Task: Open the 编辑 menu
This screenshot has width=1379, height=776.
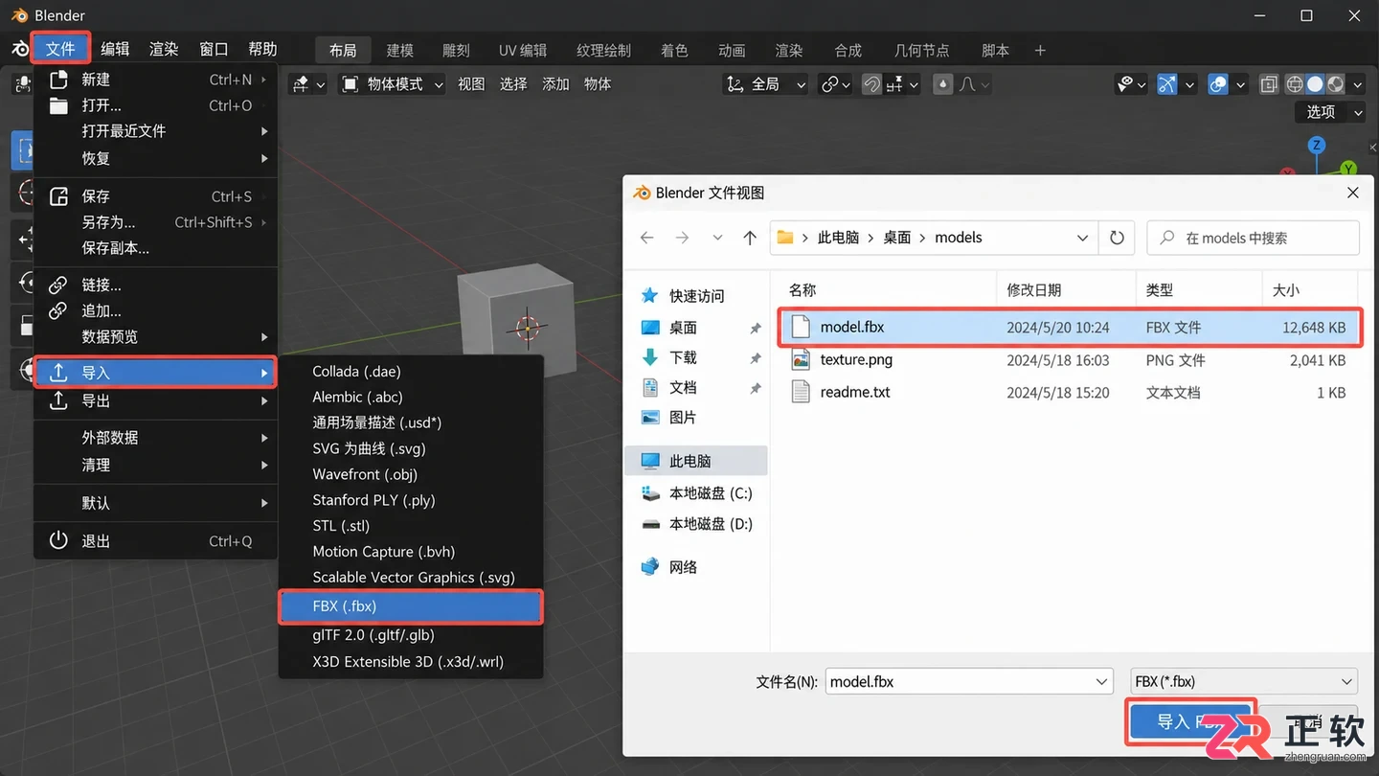Action: tap(115, 49)
